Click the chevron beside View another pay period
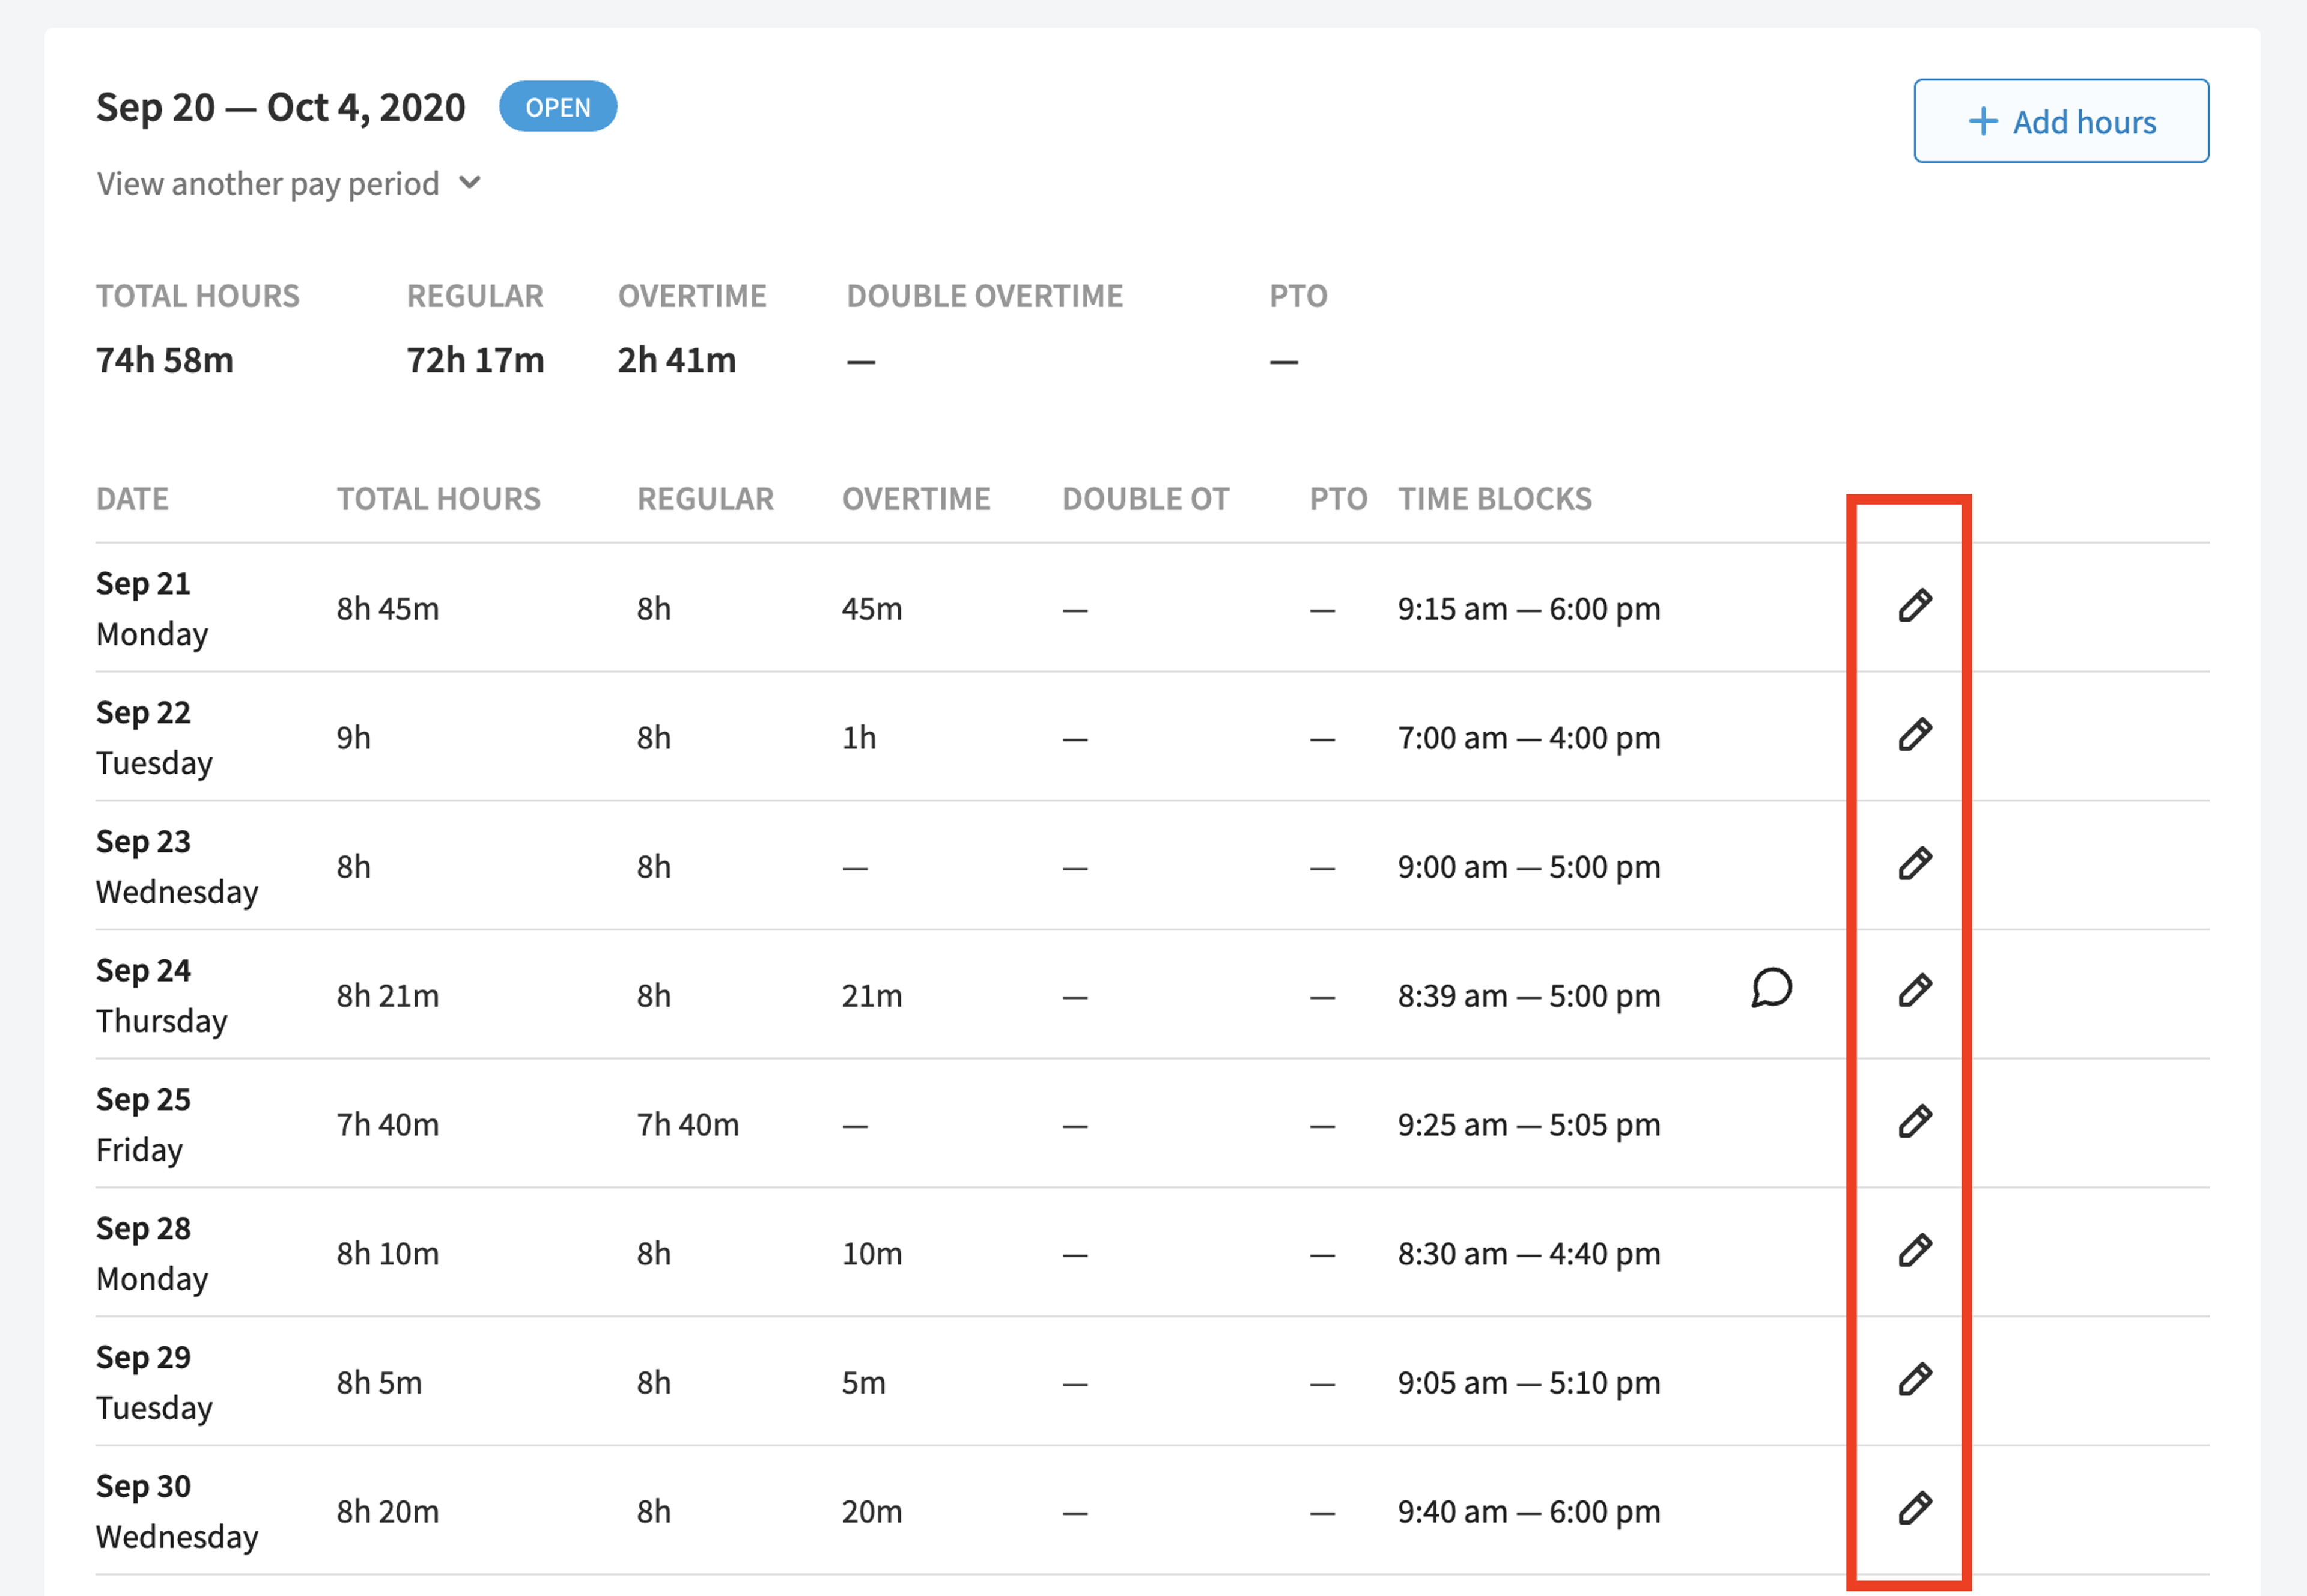This screenshot has width=2307, height=1596. click(x=470, y=183)
